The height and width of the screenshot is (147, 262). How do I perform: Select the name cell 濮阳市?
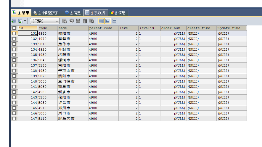pos(73,76)
